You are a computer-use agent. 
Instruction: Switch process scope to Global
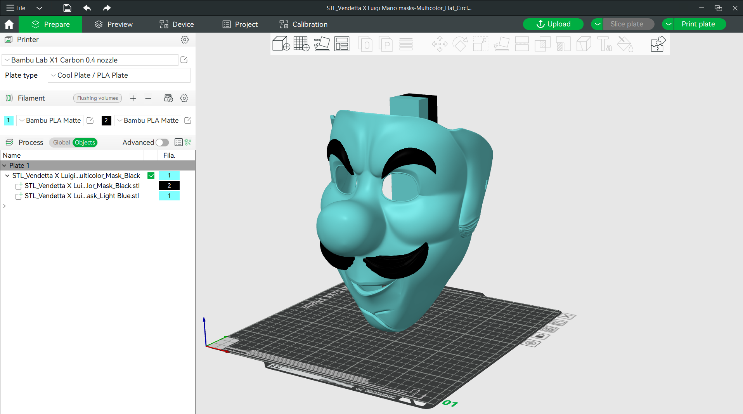61,143
